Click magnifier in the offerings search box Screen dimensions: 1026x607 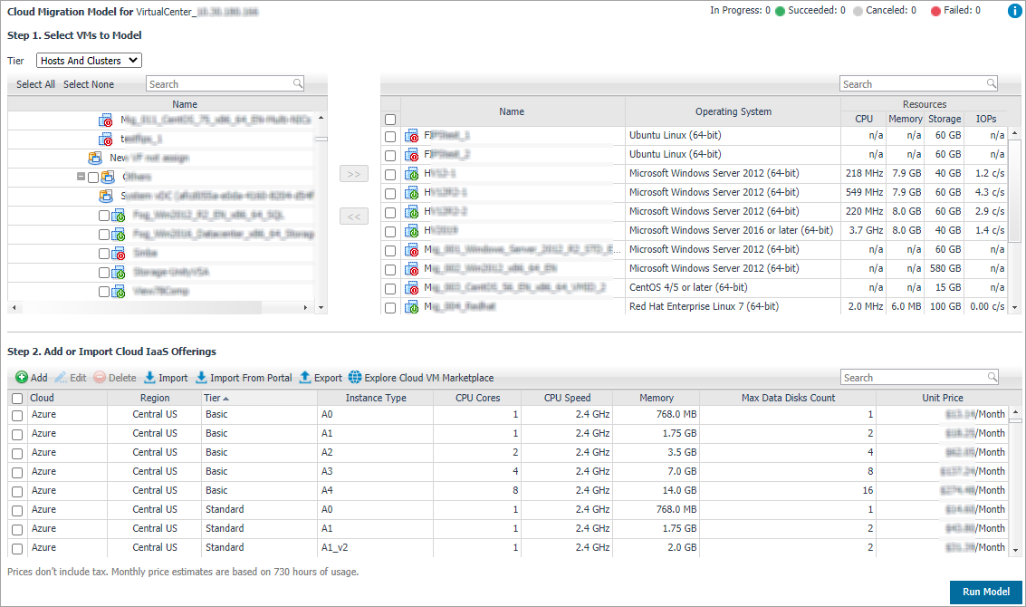click(x=992, y=377)
